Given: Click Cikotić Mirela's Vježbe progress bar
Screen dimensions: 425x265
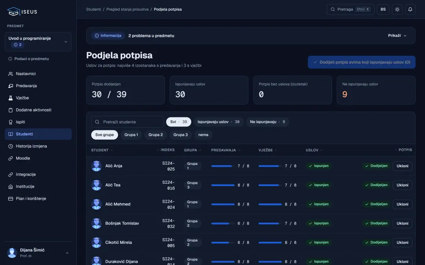Looking at the screenshot, I should click(x=270, y=243).
